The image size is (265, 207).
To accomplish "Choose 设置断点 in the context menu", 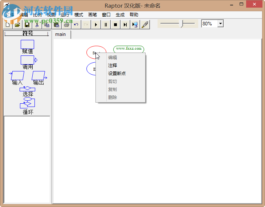I will (x=121, y=74).
